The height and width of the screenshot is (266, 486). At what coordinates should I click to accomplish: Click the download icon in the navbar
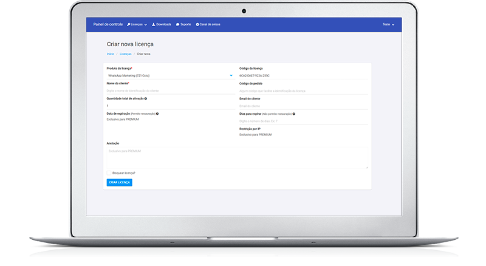(x=154, y=24)
